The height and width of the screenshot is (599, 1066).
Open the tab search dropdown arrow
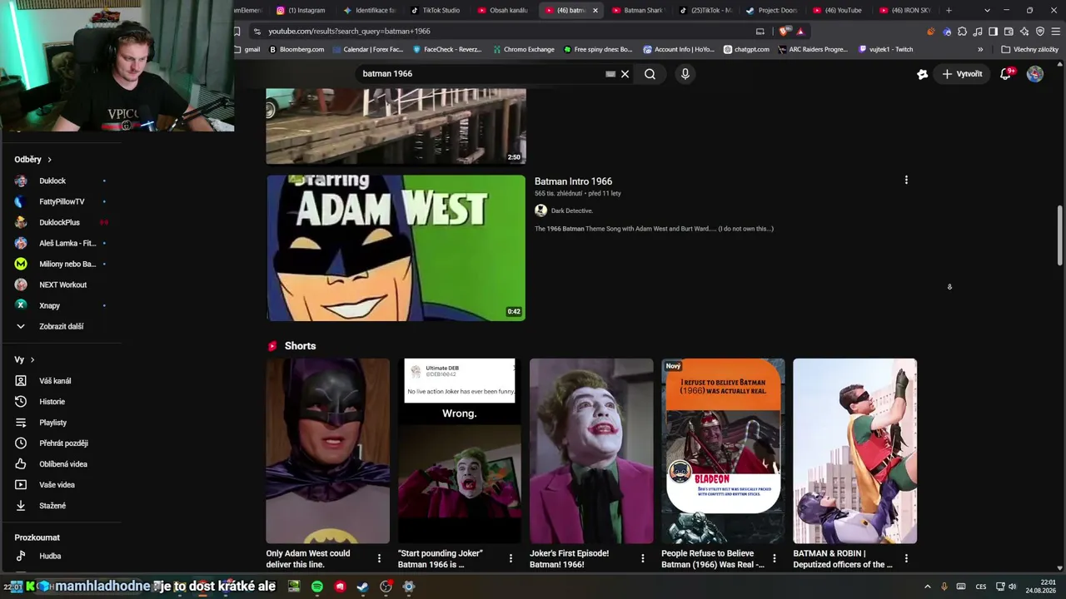click(987, 10)
